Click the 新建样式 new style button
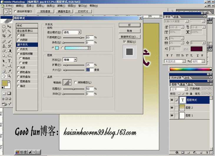 tap(129, 37)
